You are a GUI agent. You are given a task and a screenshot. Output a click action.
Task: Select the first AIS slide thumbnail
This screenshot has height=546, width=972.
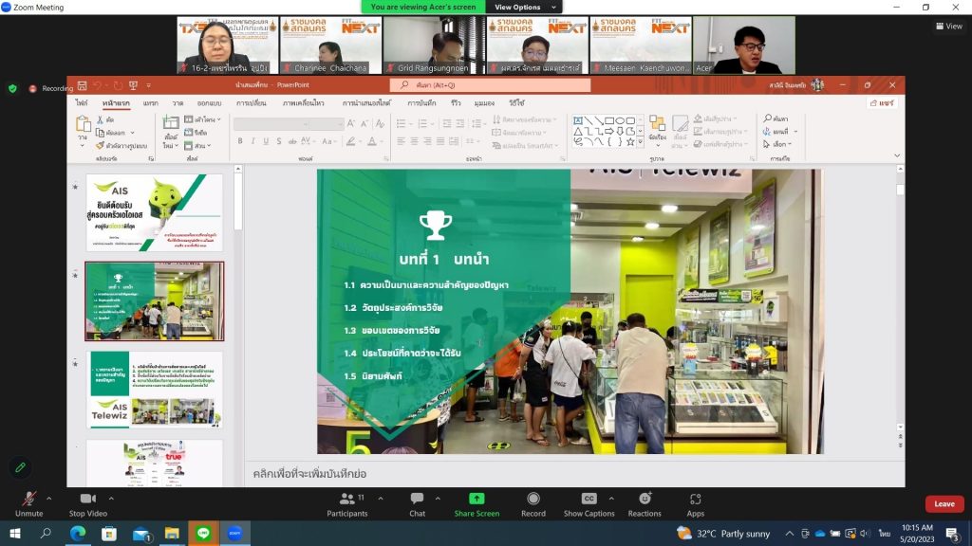pyautogui.click(x=155, y=212)
